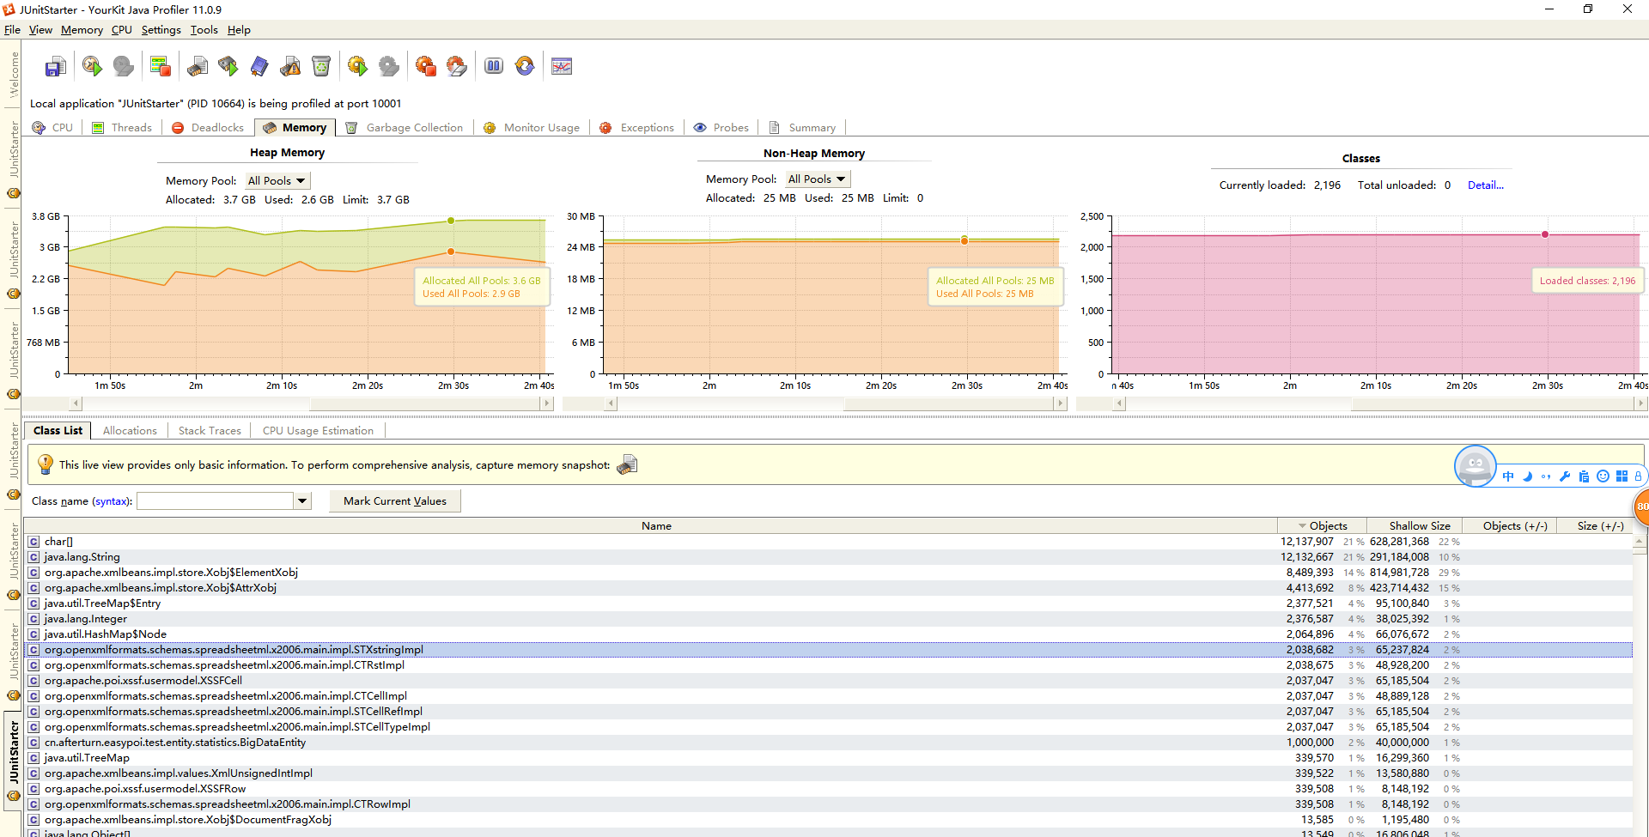Open Heap Memory pool All Pools dropdown
The height and width of the screenshot is (837, 1649).
277,180
